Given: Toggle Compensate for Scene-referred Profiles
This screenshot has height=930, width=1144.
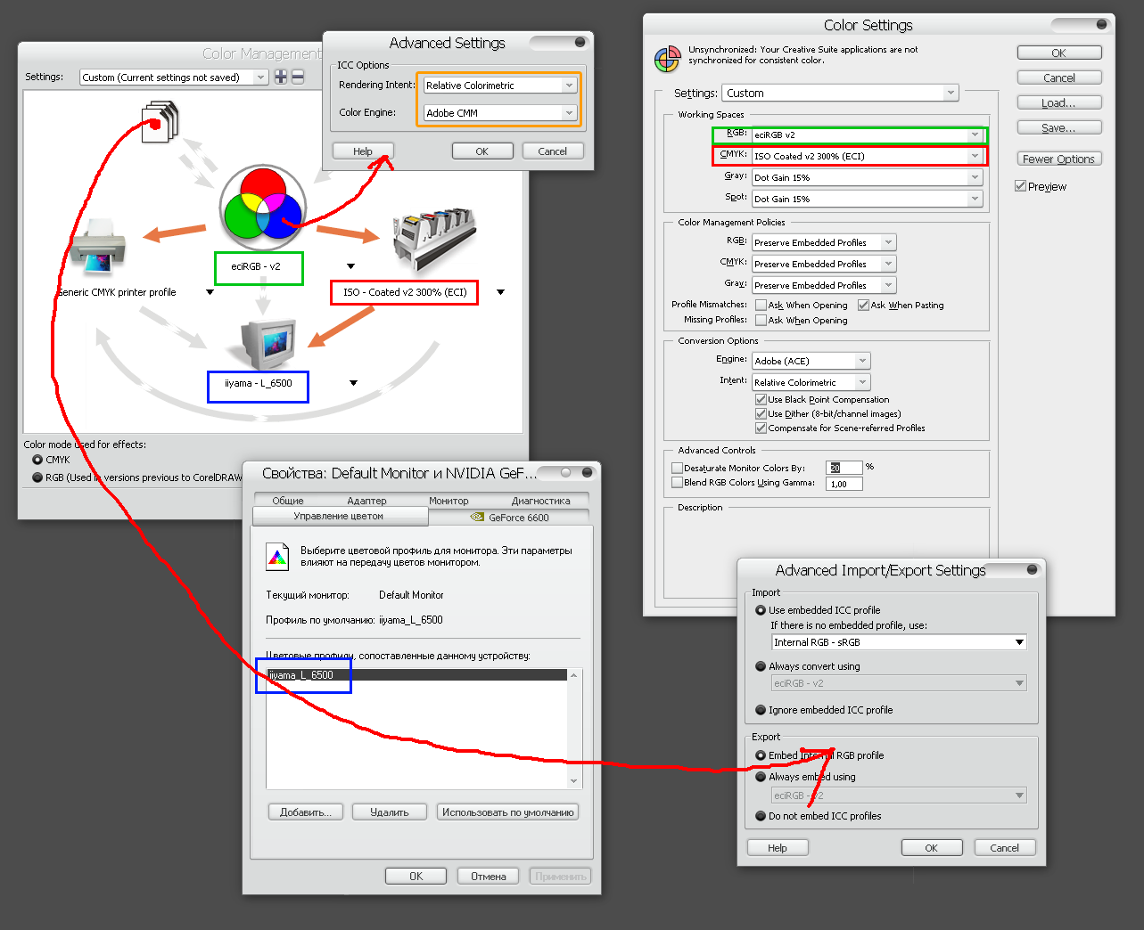Looking at the screenshot, I should pos(761,428).
